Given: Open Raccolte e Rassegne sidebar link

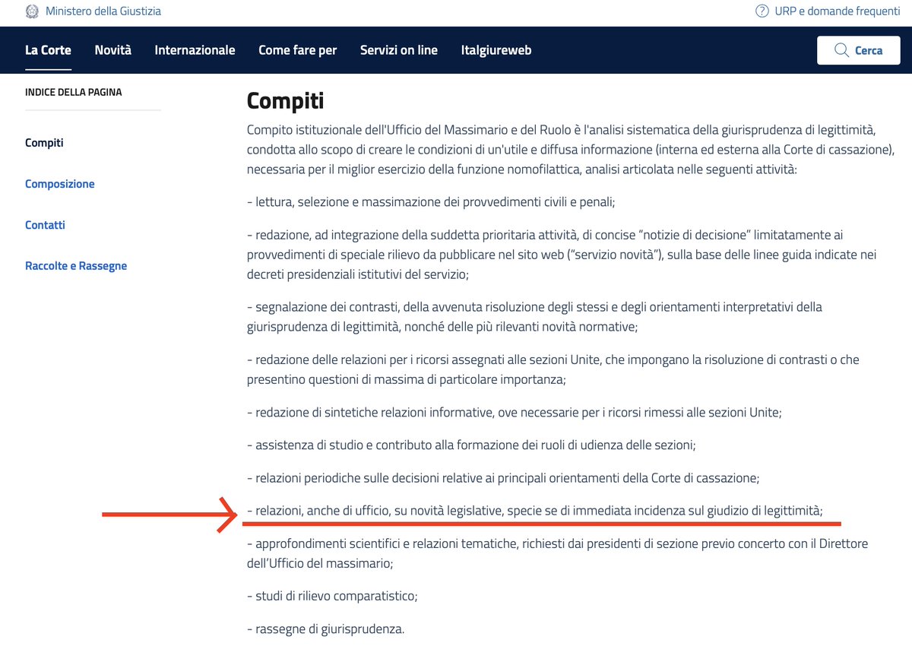Looking at the screenshot, I should point(76,266).
